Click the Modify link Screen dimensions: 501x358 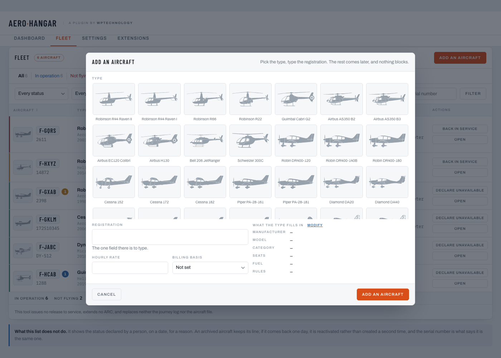tap(315, 225)
